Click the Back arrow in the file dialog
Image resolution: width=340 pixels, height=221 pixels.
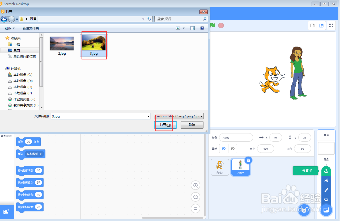click(4, 19)
